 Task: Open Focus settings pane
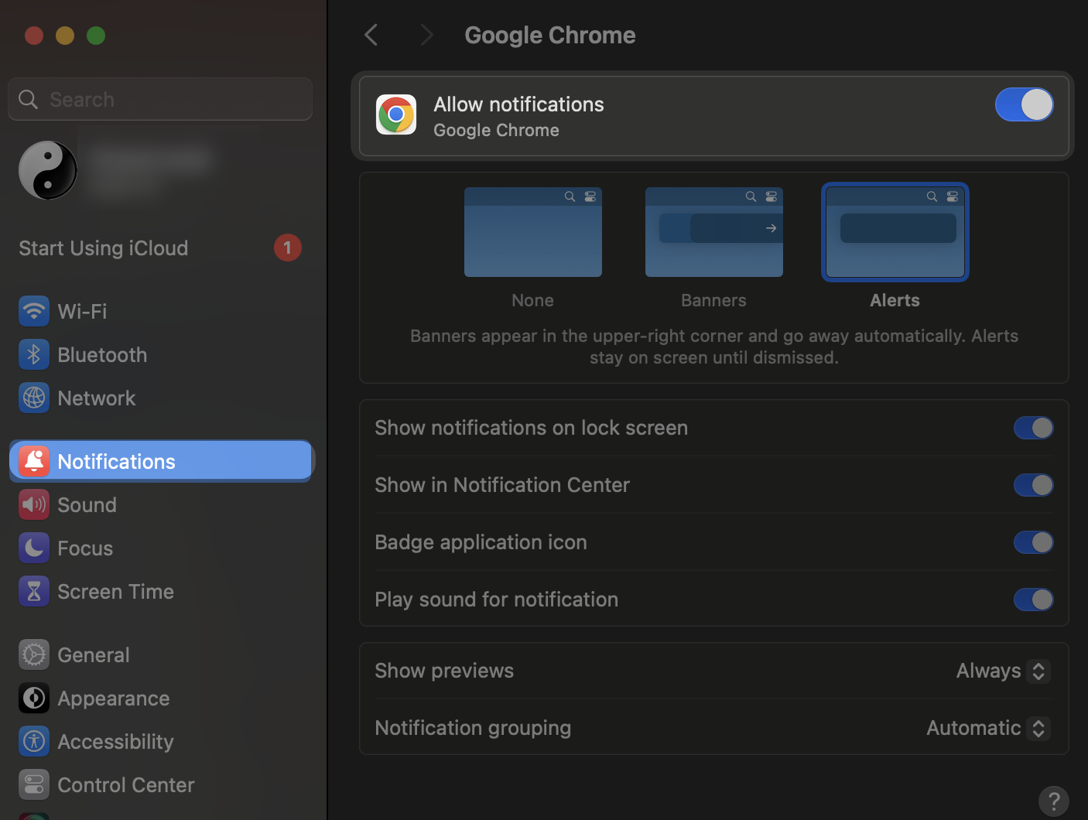tap(161, 548)
